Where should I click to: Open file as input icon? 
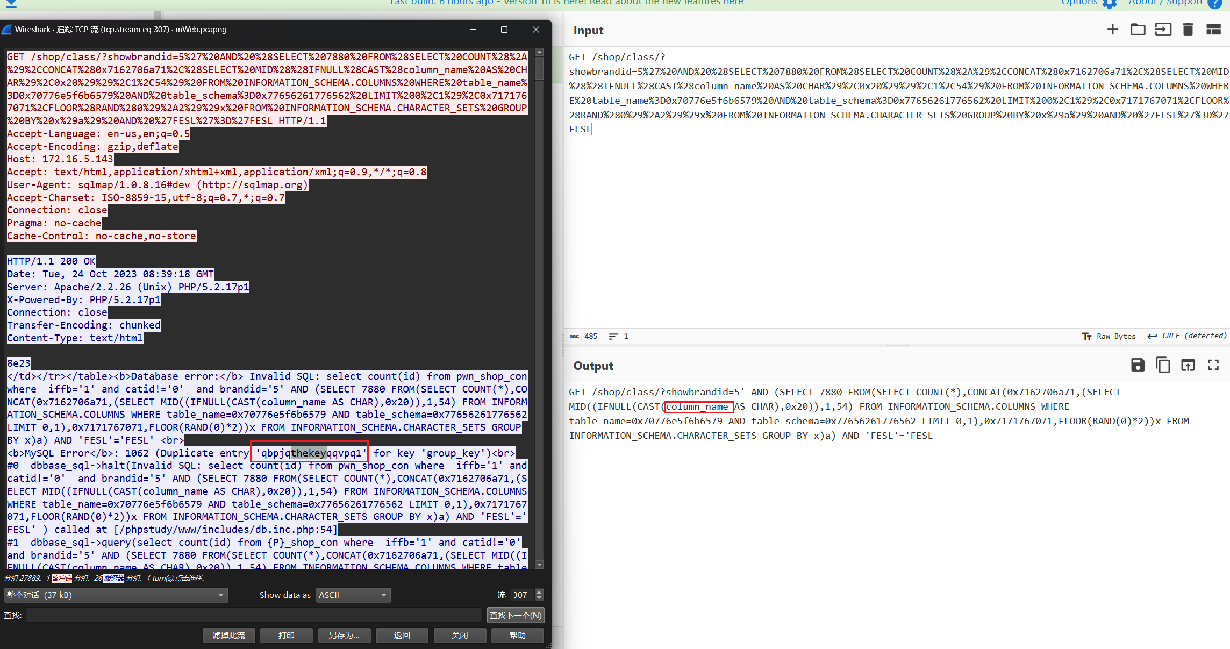click(1163, 30)
